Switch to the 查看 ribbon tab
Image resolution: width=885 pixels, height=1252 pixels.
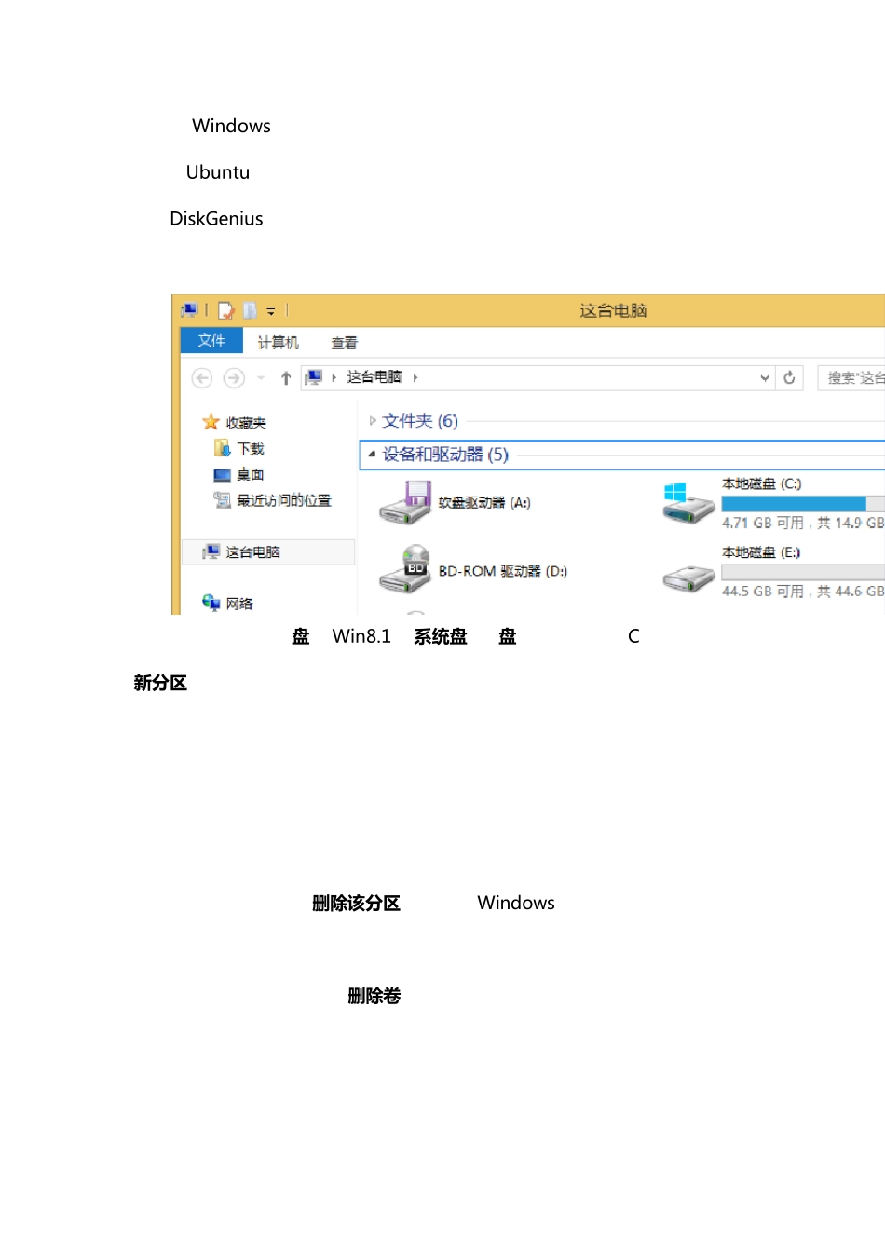344,343
